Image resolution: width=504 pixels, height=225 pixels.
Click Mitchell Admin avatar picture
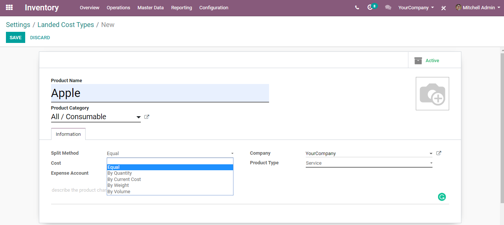[458, 7]
